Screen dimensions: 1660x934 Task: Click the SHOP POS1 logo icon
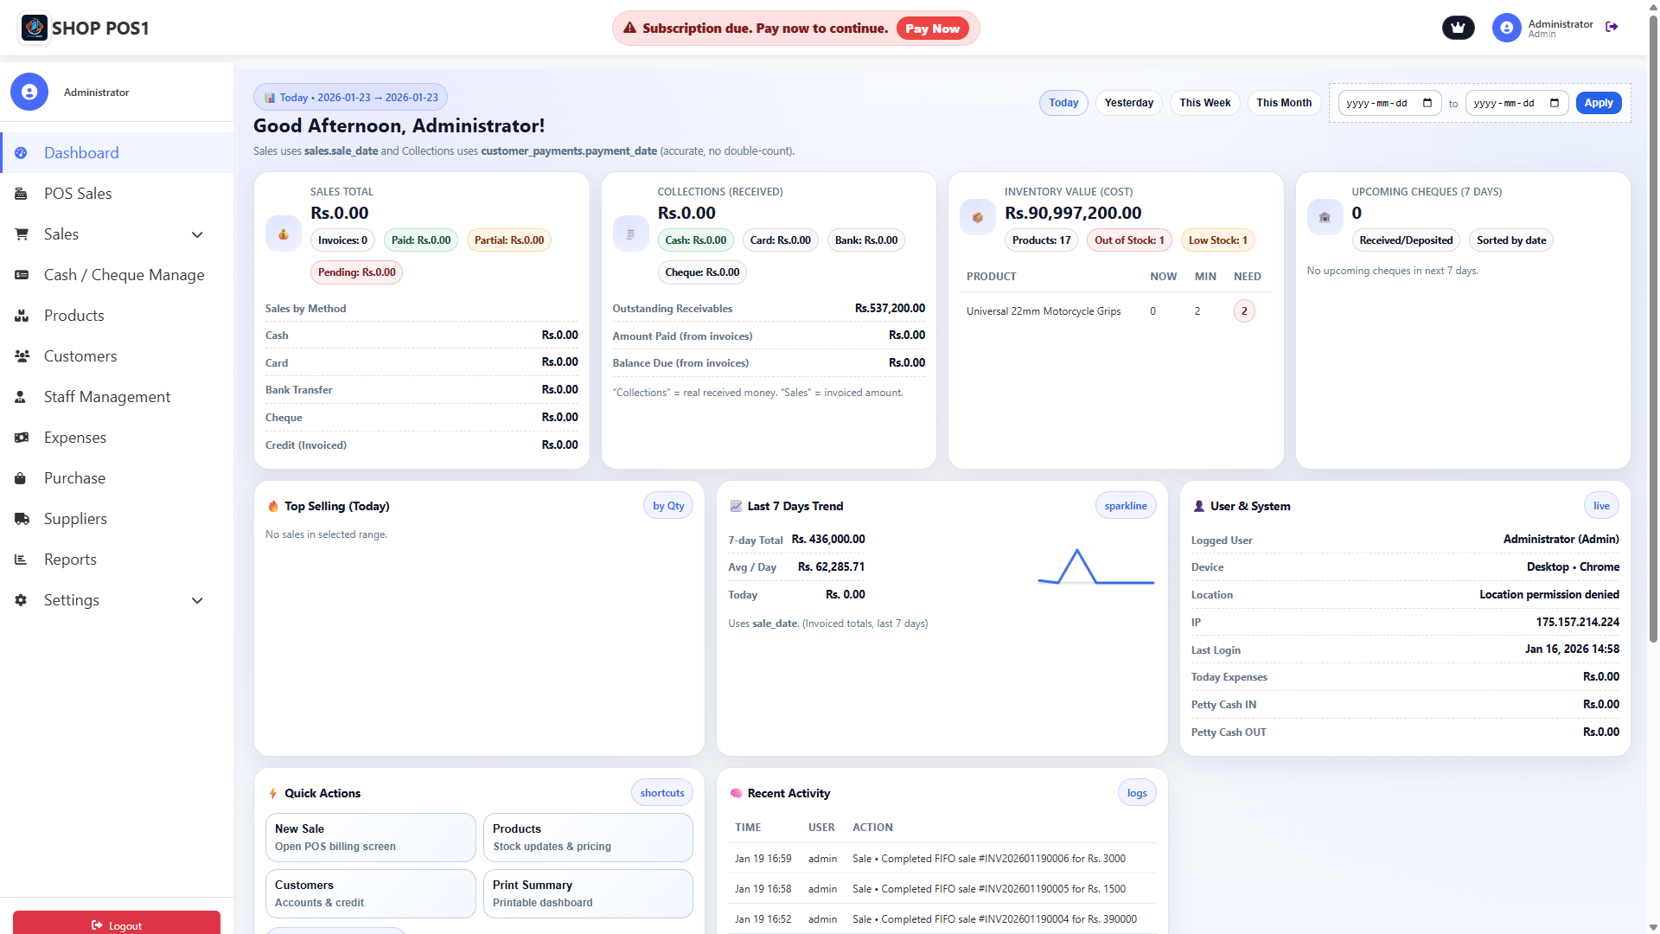[x=35, y=28]
